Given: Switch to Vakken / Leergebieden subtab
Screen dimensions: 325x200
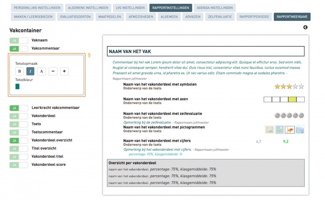Looking at the screenshot, I should [33, 17].
